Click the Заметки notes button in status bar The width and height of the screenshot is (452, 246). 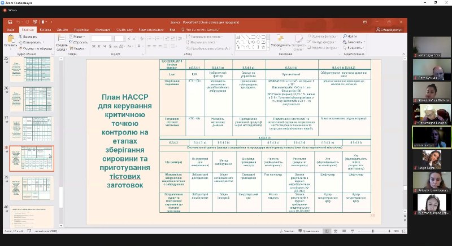[287, 231]
